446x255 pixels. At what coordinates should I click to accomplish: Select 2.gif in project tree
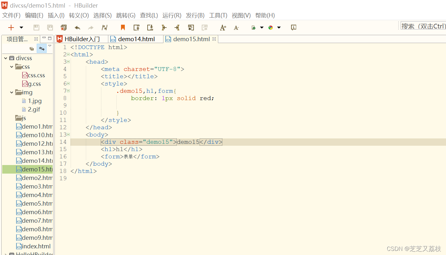tap(31, 110)
